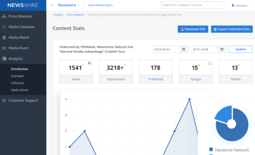Select Media Room under Analytics submenu

tap(20, 90)
